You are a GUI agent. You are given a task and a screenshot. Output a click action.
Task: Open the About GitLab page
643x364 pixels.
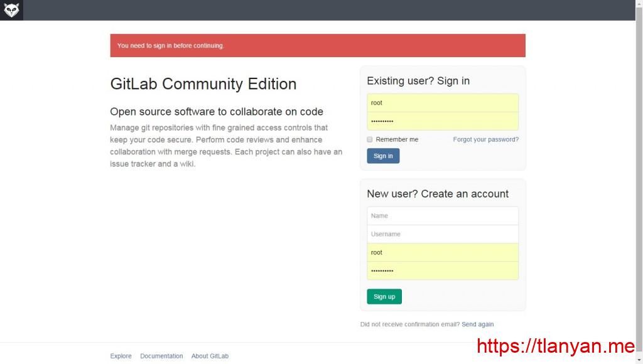(x=210, y=356)
